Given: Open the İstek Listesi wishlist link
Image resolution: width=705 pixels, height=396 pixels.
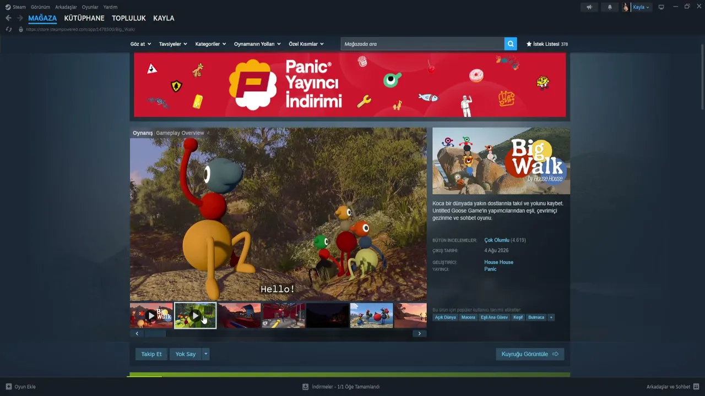Looking at the screenshot, I should pyautogui.click(x=547, y=44).
